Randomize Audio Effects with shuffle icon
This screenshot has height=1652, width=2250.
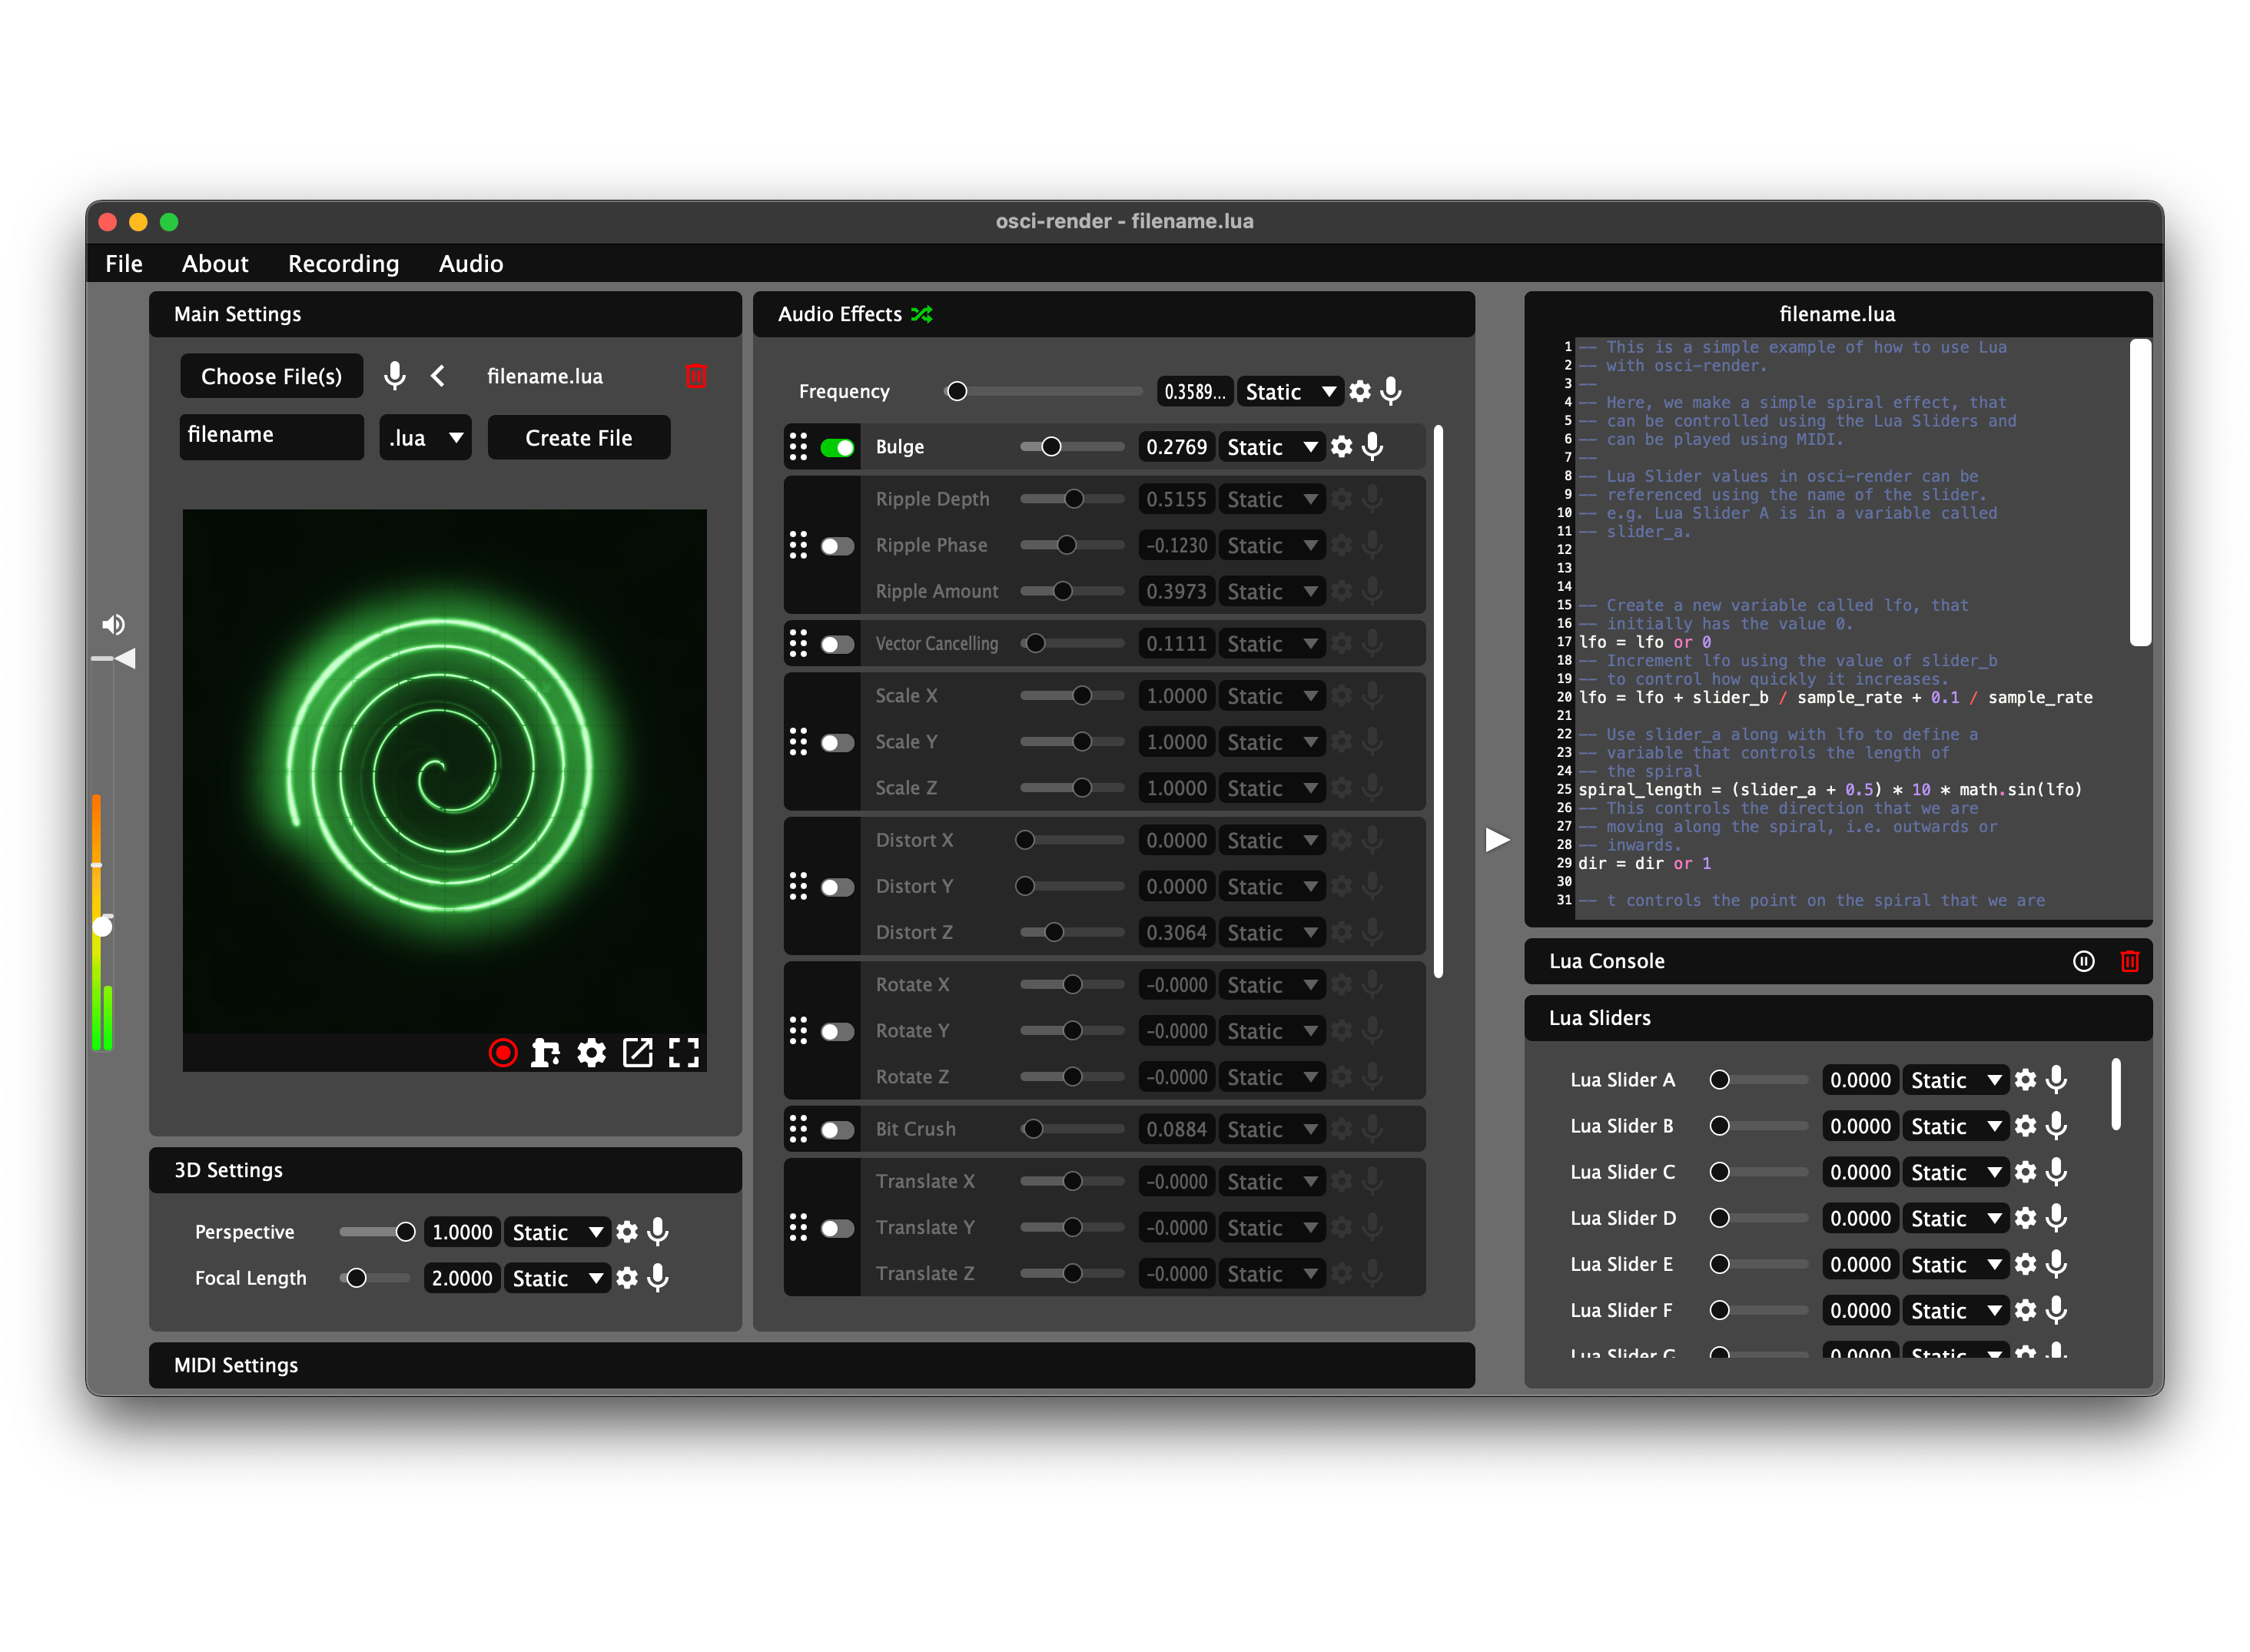tap(922, 314)
